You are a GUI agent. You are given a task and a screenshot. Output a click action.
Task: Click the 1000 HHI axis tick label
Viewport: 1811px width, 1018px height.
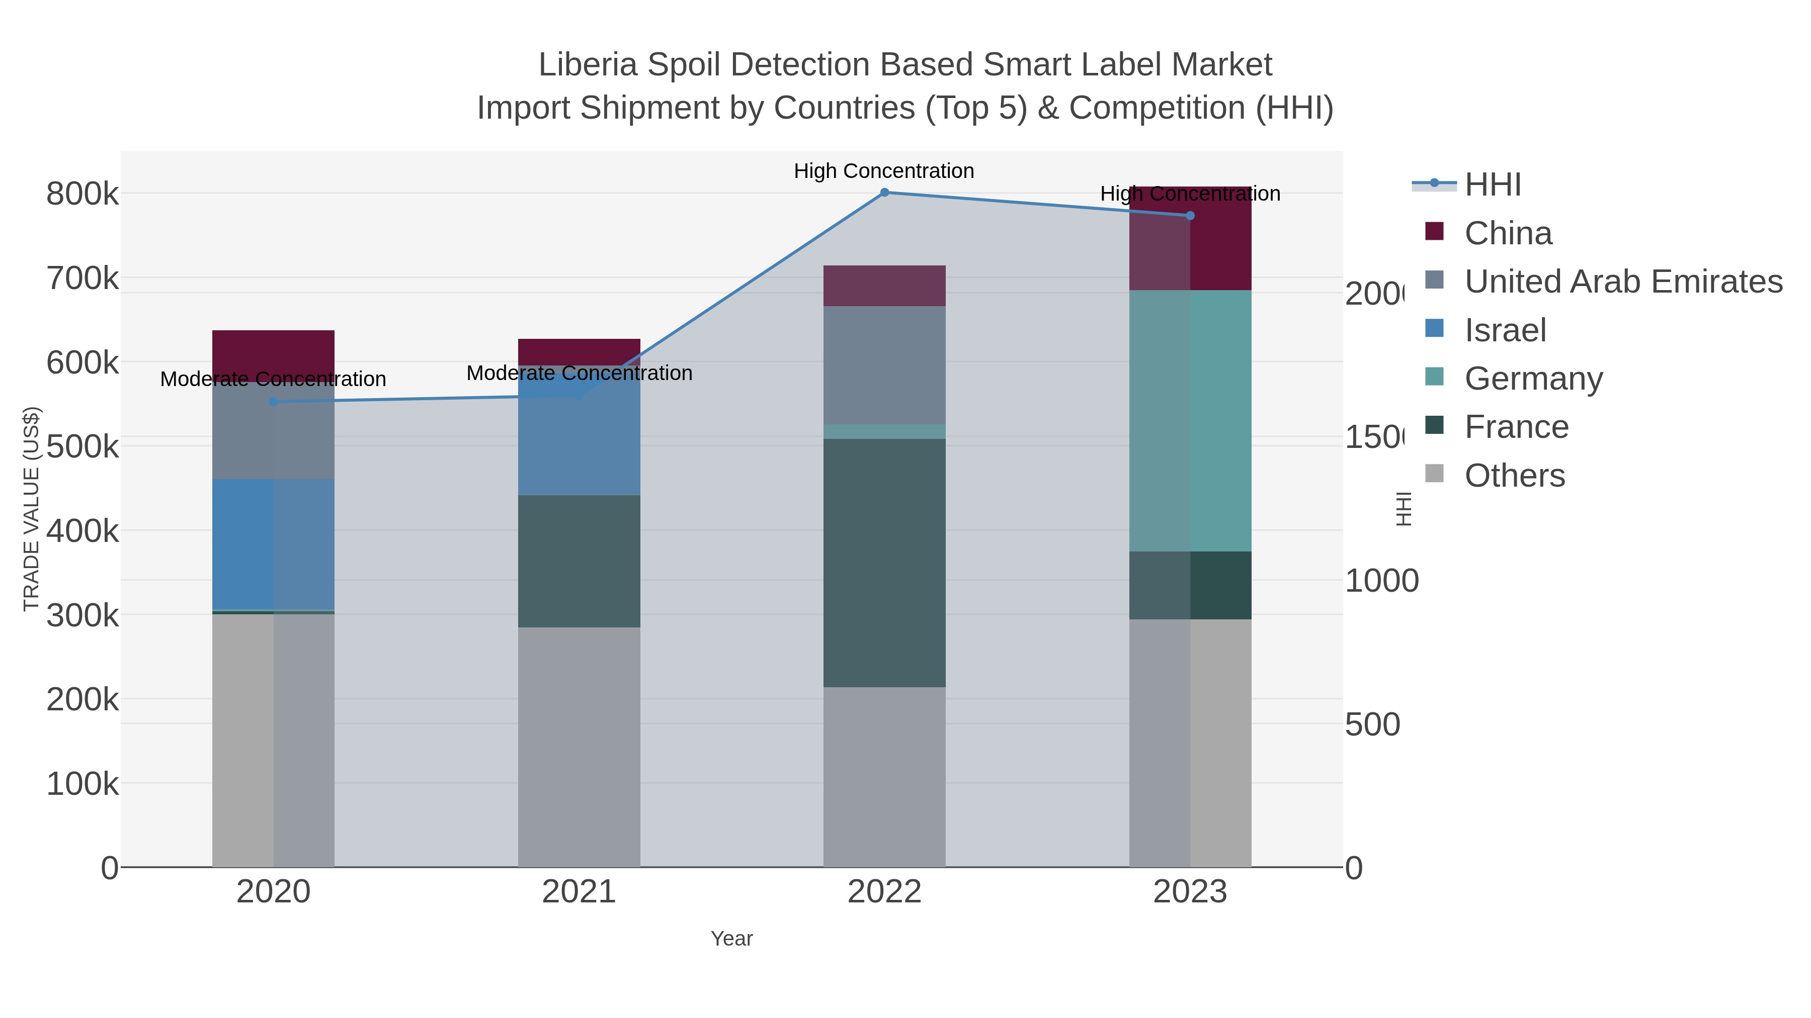point(1381,581)
